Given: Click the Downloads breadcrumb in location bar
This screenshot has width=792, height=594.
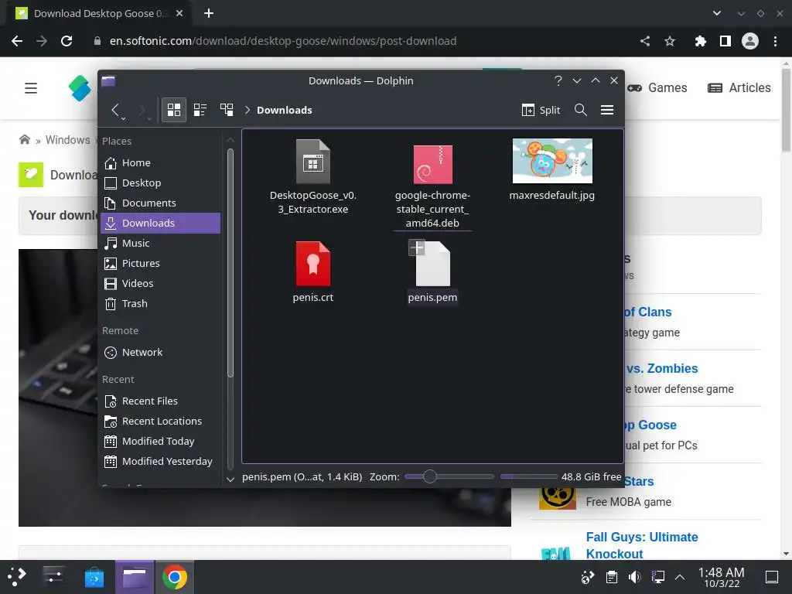Looking at the screenshot, I should pos(285,110).
